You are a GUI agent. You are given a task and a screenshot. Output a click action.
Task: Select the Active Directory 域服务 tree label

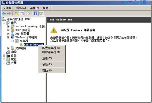point(30,26)
